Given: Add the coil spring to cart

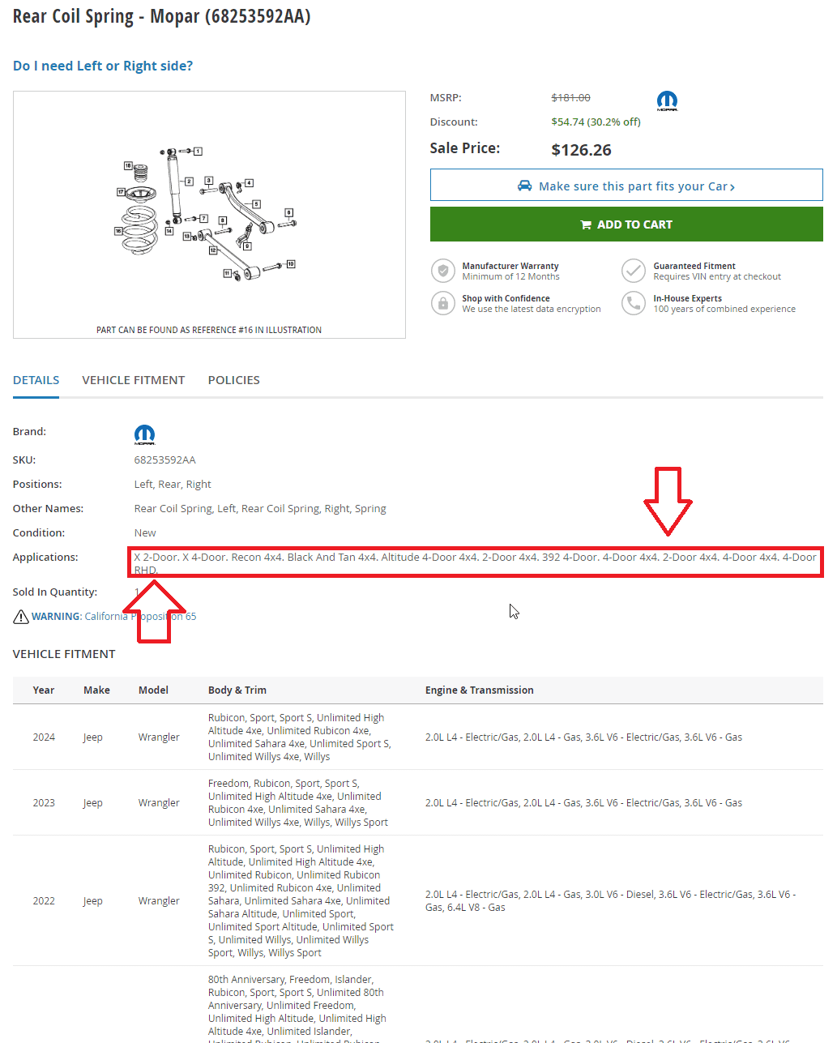Looking at the screenshot, I should tap(626, 224).
